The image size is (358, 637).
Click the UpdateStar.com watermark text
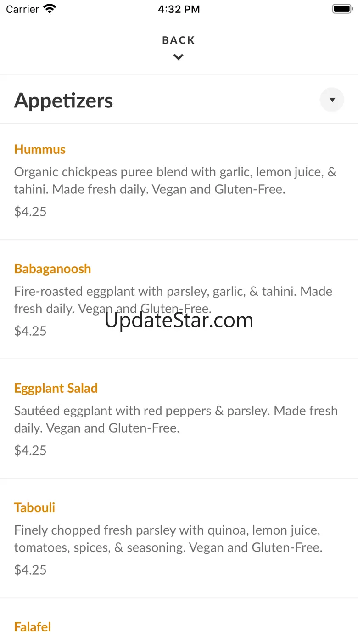pyautogui.click(x=179, y=320)
